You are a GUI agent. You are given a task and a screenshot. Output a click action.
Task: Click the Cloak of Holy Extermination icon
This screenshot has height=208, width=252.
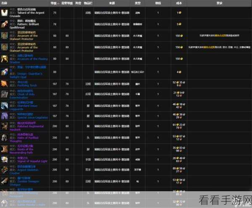(x=4, y=94)
